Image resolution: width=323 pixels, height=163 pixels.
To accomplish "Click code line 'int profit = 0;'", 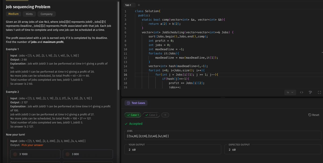I will pos(161,41).
